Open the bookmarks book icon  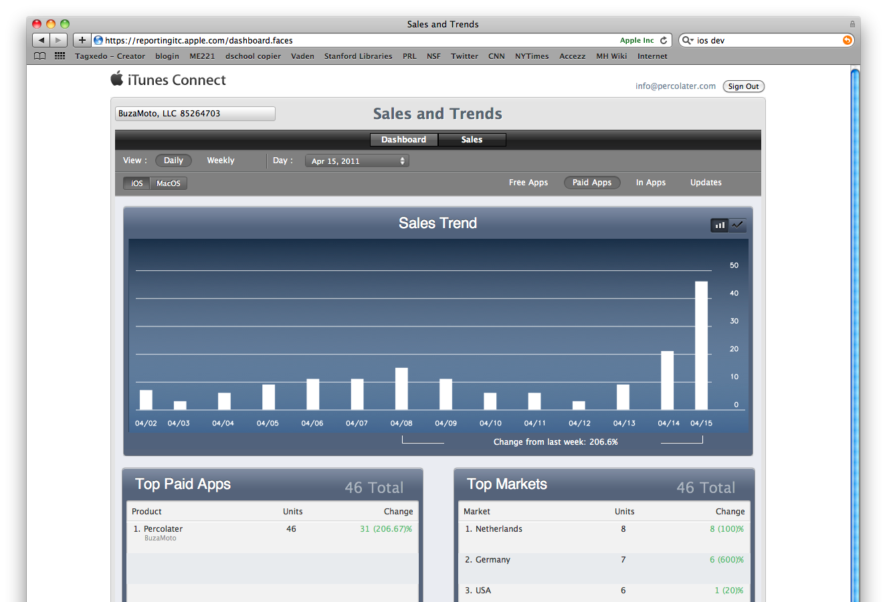pos(40,56)
